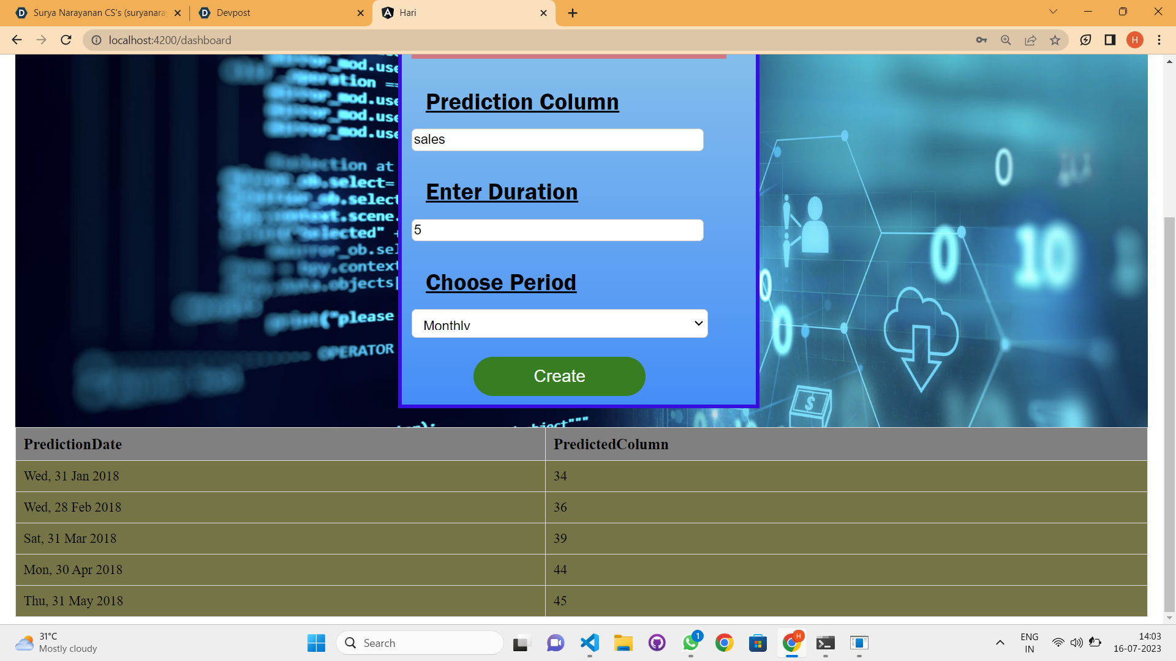
Task: Open the saved passwords key icon
Action: point(981,40)
